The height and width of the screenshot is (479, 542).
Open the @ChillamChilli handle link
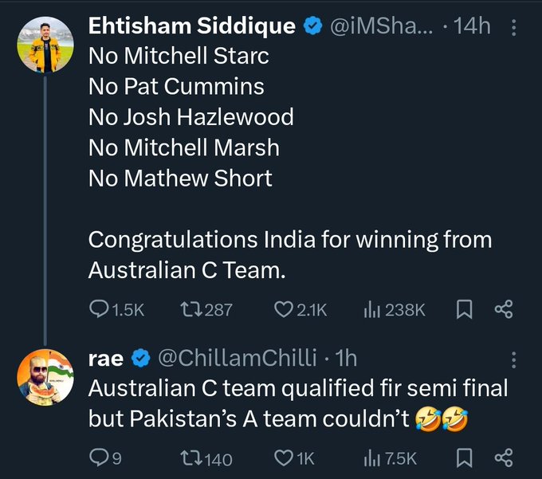238,358
